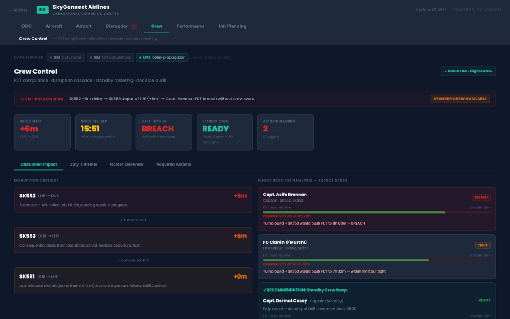The image size is (510, 319).
Task: Click the FDT Breach Risk warning icon
Action: [x=22, y=99]
